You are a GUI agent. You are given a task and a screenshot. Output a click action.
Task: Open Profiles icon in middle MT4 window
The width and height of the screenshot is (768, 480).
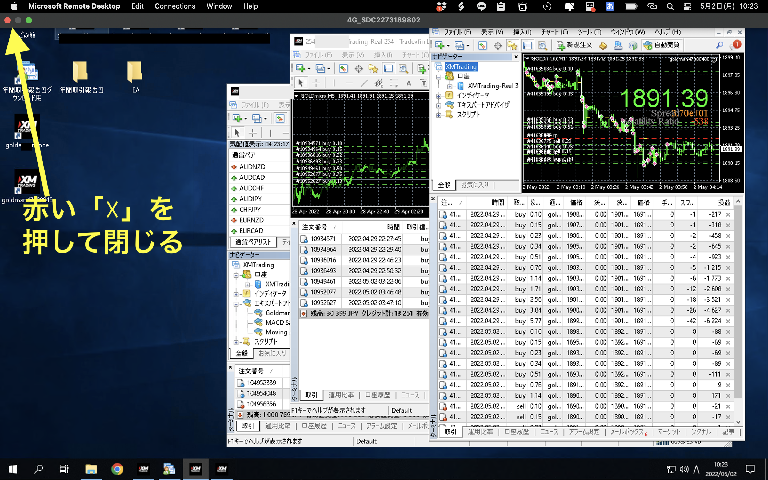[x=320, y=68]
